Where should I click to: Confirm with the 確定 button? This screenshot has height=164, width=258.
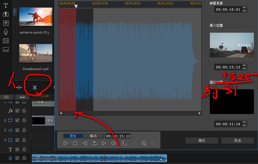coord(202,141)
